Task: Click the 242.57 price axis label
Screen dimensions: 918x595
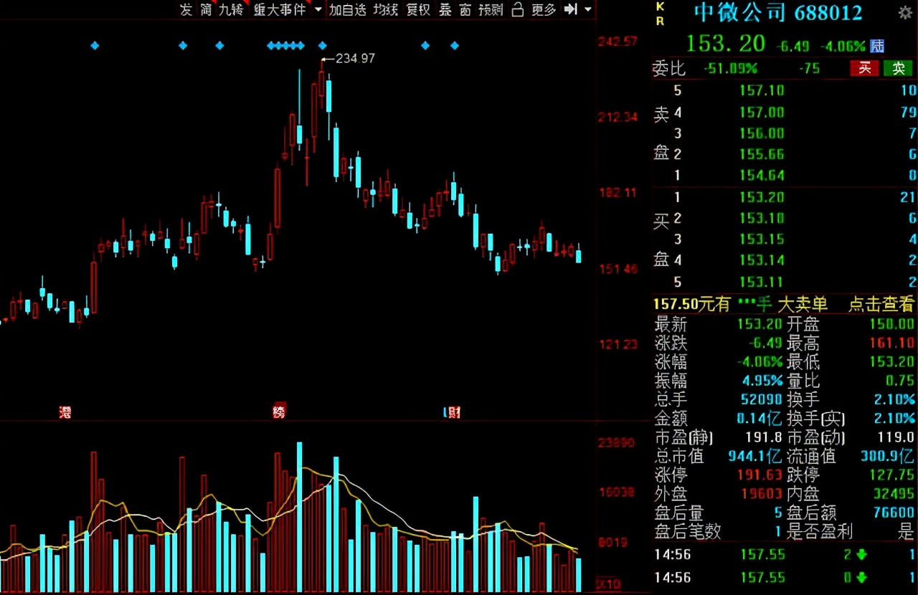Action: click(x=618, y=42)
